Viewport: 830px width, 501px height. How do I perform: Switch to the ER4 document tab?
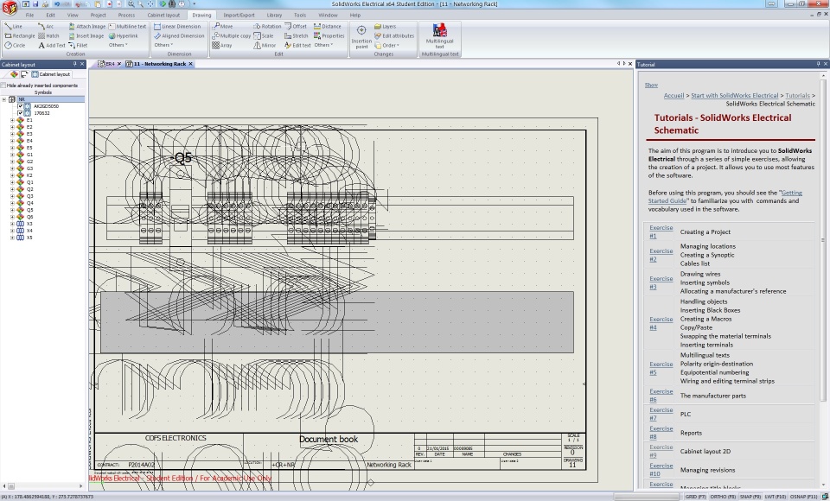[x=110, y=64]
